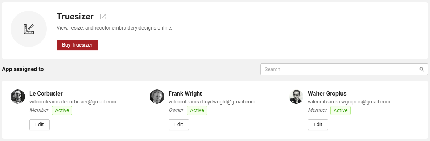
Task: Open Truesizer external link icon
Action: point(103,17)
